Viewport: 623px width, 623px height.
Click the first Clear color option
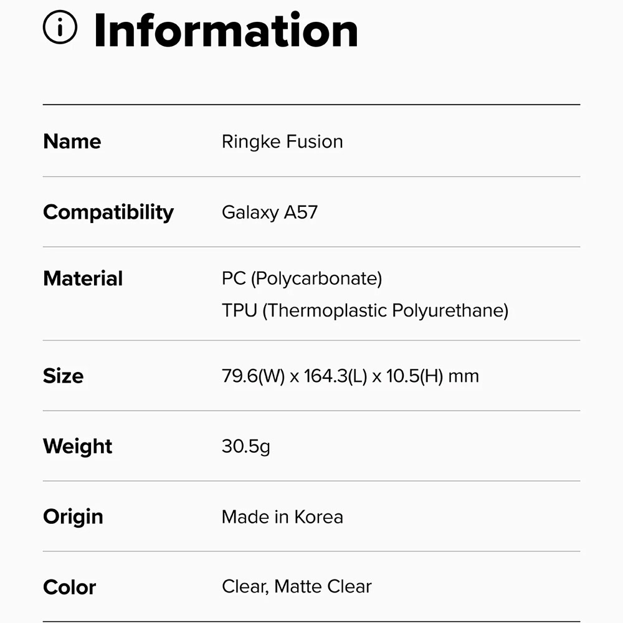pyautogui.click(x=244, y=587)
